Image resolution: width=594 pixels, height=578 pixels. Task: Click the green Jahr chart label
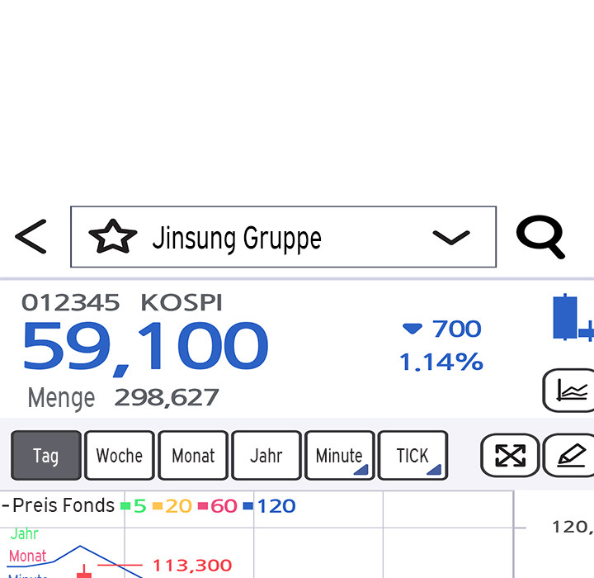pyautogui.click(x=24, y=533)
